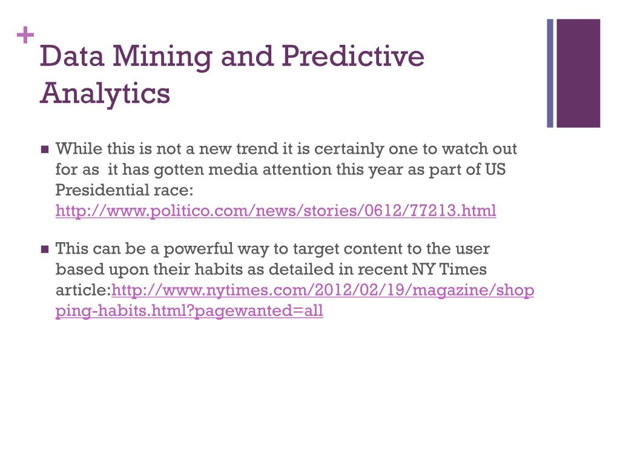Viewport: 620px width, 465px height.
Task: Open the nytimes.com magazine link first line
Action: coord(323,290)
